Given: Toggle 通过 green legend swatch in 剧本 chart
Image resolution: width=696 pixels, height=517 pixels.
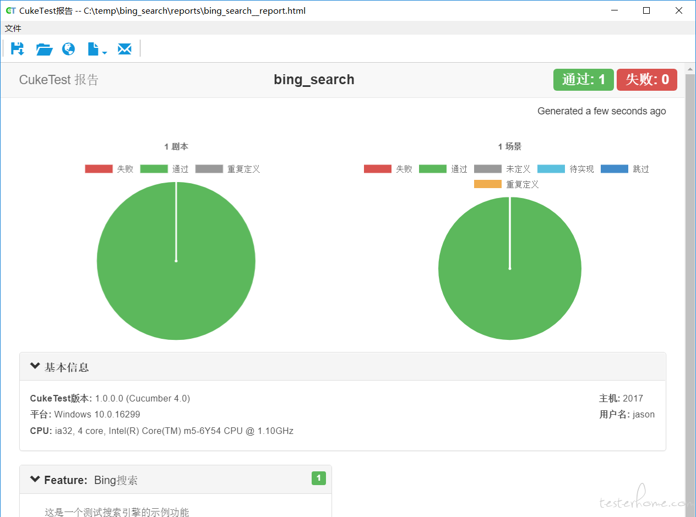Looking at the screenshot, I should tap(154, 169).
